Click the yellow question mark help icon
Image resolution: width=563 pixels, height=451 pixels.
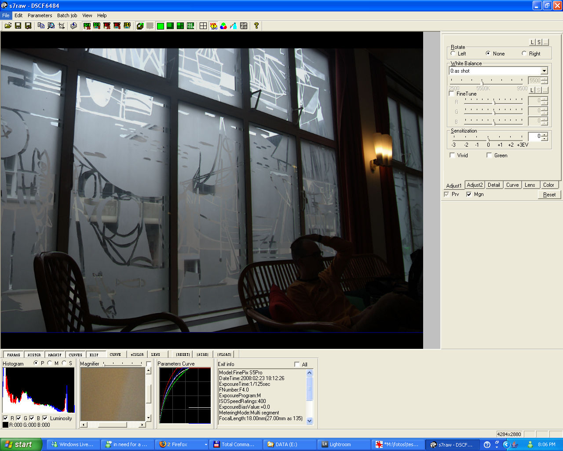(x=256, y=26)
